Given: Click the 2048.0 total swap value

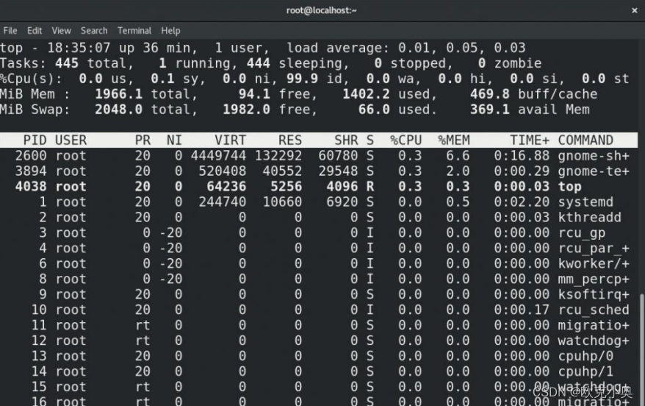Looking at the screenshot, I should 118,110.
